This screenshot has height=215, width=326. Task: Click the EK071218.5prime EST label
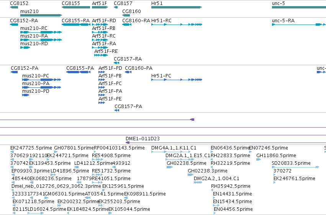tap(33, 202)
